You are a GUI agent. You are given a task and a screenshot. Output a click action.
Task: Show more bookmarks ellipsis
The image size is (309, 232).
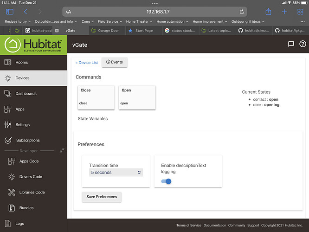(303, 22)
